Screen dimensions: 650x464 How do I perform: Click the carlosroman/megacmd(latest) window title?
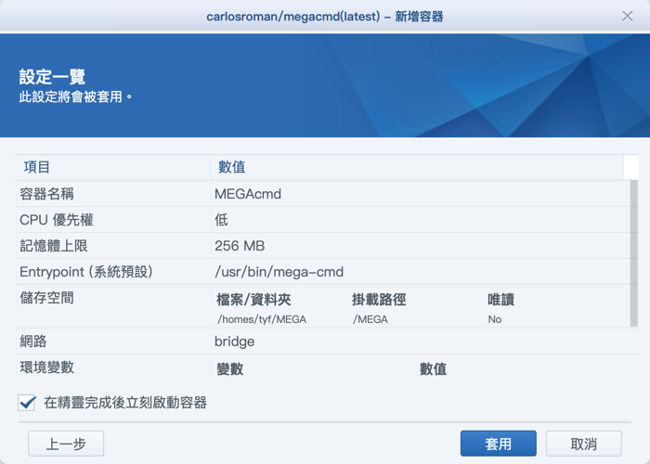click(293, 17)
